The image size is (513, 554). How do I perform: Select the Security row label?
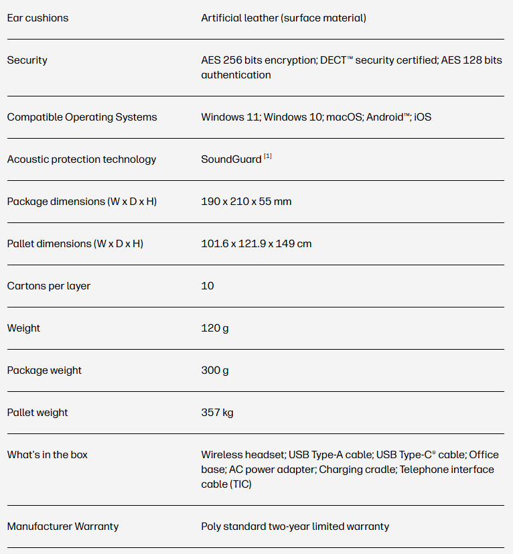[x=27, y=60]
